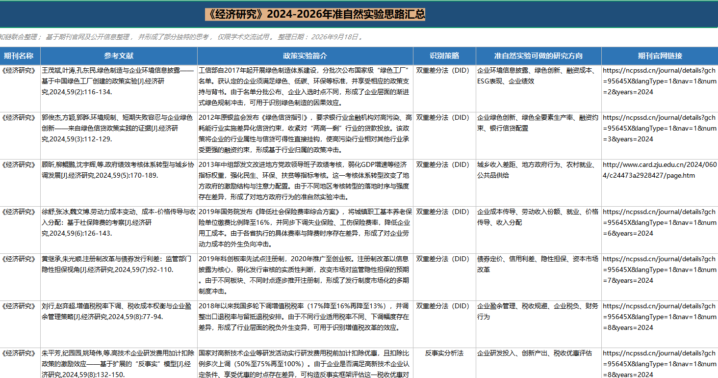Select research direction cell starting 企业盈余管理
The image size is (718, 378).
[x=538, y=324]
